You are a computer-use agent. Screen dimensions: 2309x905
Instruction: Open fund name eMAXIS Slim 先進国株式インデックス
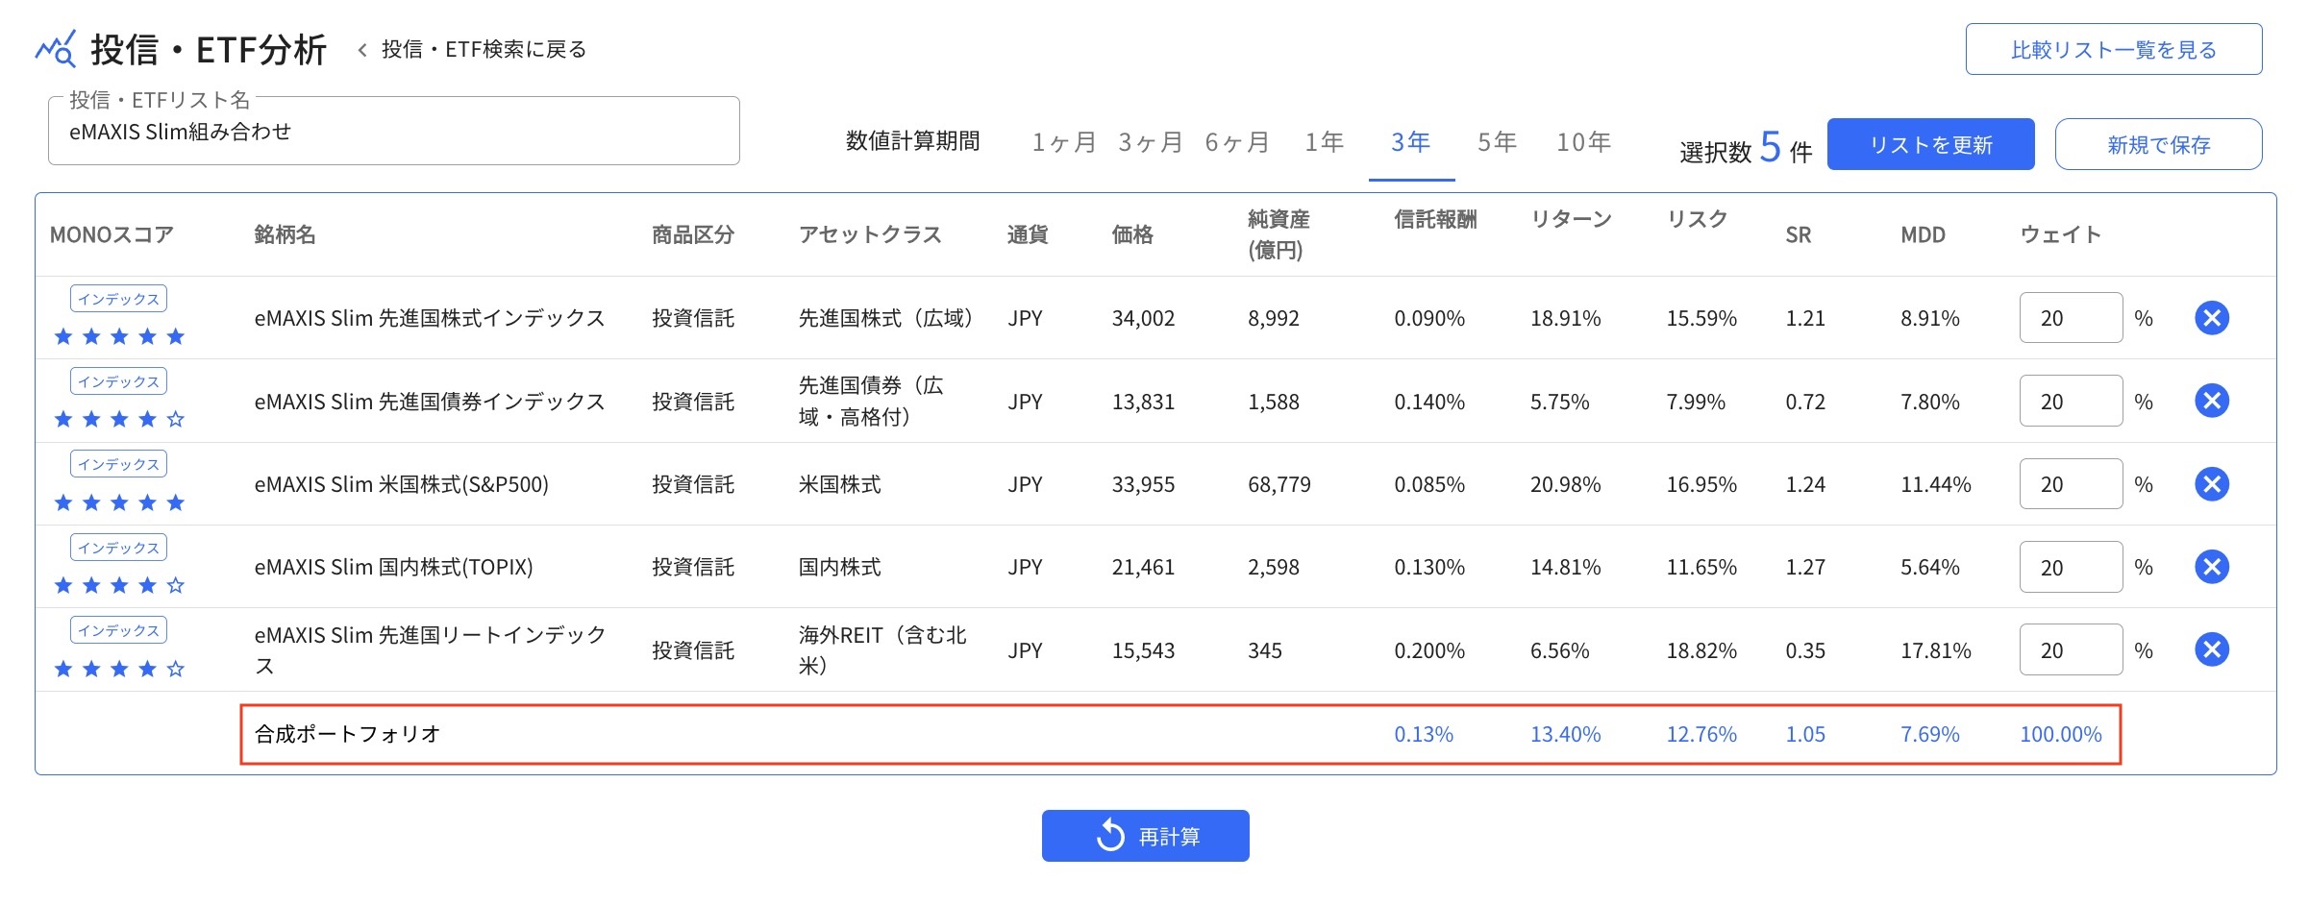click(x=430, y=318)
